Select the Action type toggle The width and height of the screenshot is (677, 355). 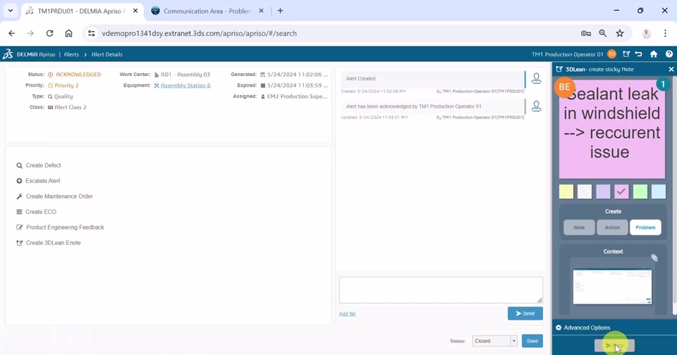tap(612, 228)
